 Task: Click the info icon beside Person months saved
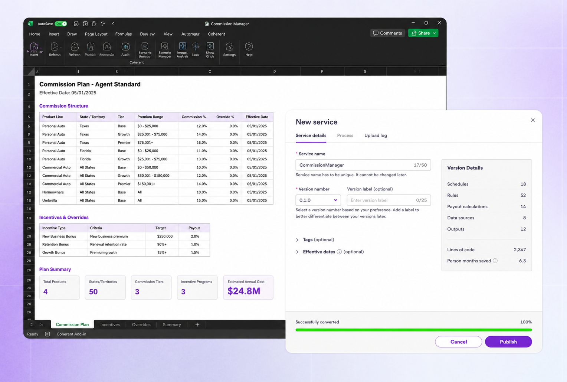(495, 261)
